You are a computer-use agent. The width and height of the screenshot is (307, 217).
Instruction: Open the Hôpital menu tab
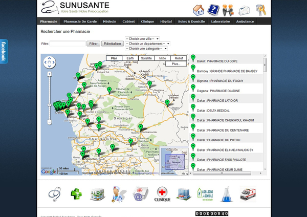(166, 21)
